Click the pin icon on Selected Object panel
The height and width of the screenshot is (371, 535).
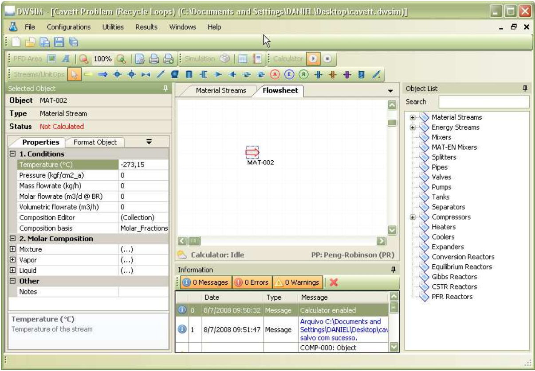pos(166,89)
